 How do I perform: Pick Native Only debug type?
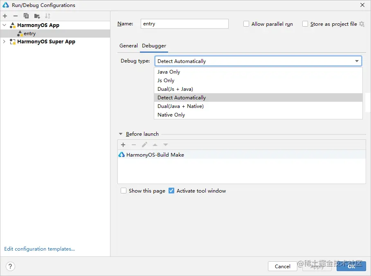pos(258,115)
